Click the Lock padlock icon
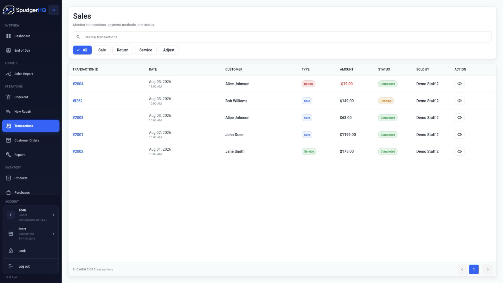The image size is (503, 283). click(x=11, y=251)
